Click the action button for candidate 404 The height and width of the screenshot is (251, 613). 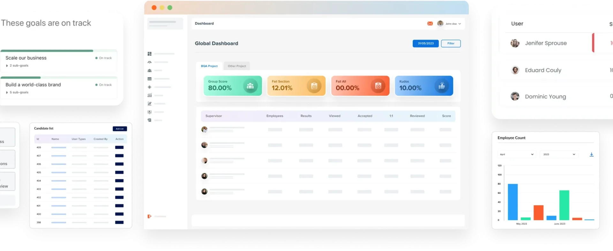point(119,181)
